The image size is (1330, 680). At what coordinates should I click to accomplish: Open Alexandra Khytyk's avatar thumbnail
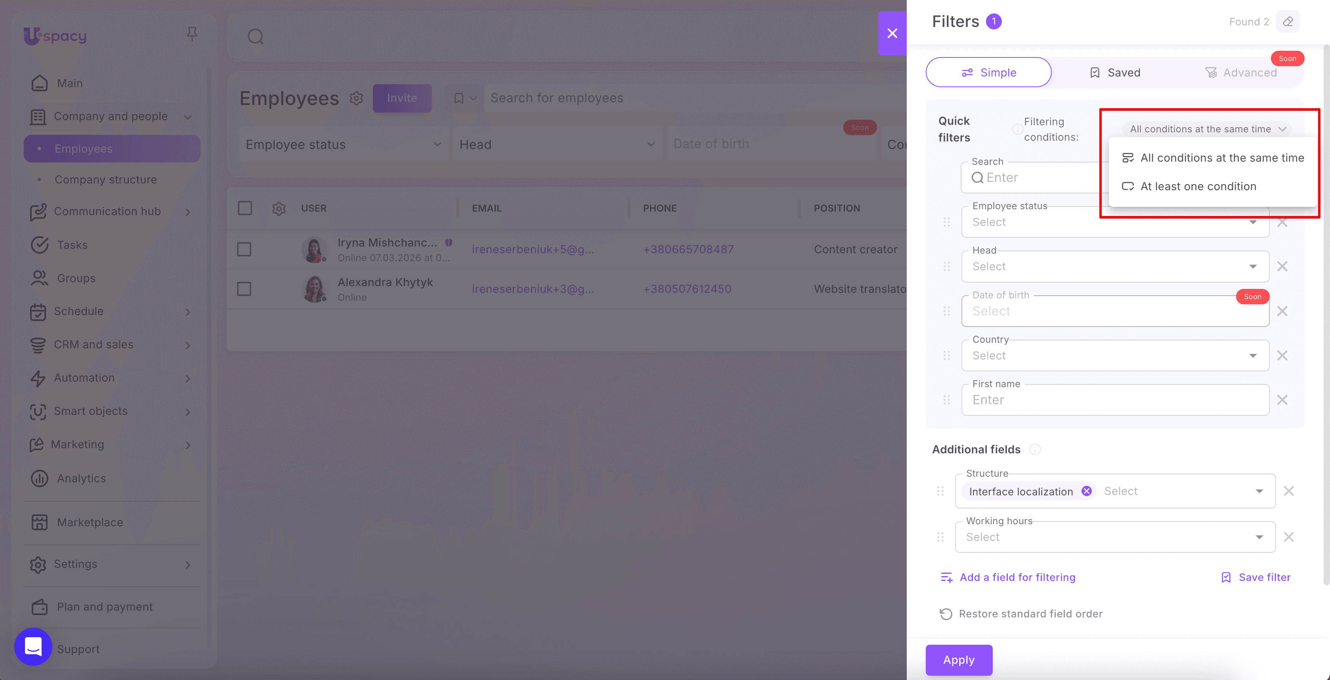point(314,289)
